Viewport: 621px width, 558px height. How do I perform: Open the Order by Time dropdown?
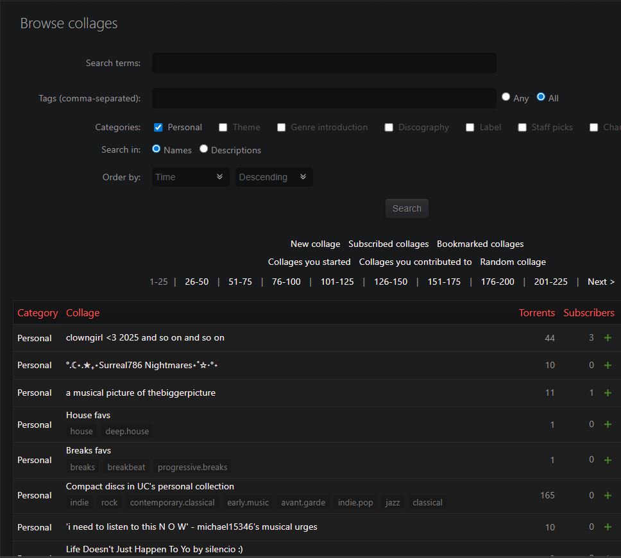coord(191,177)
